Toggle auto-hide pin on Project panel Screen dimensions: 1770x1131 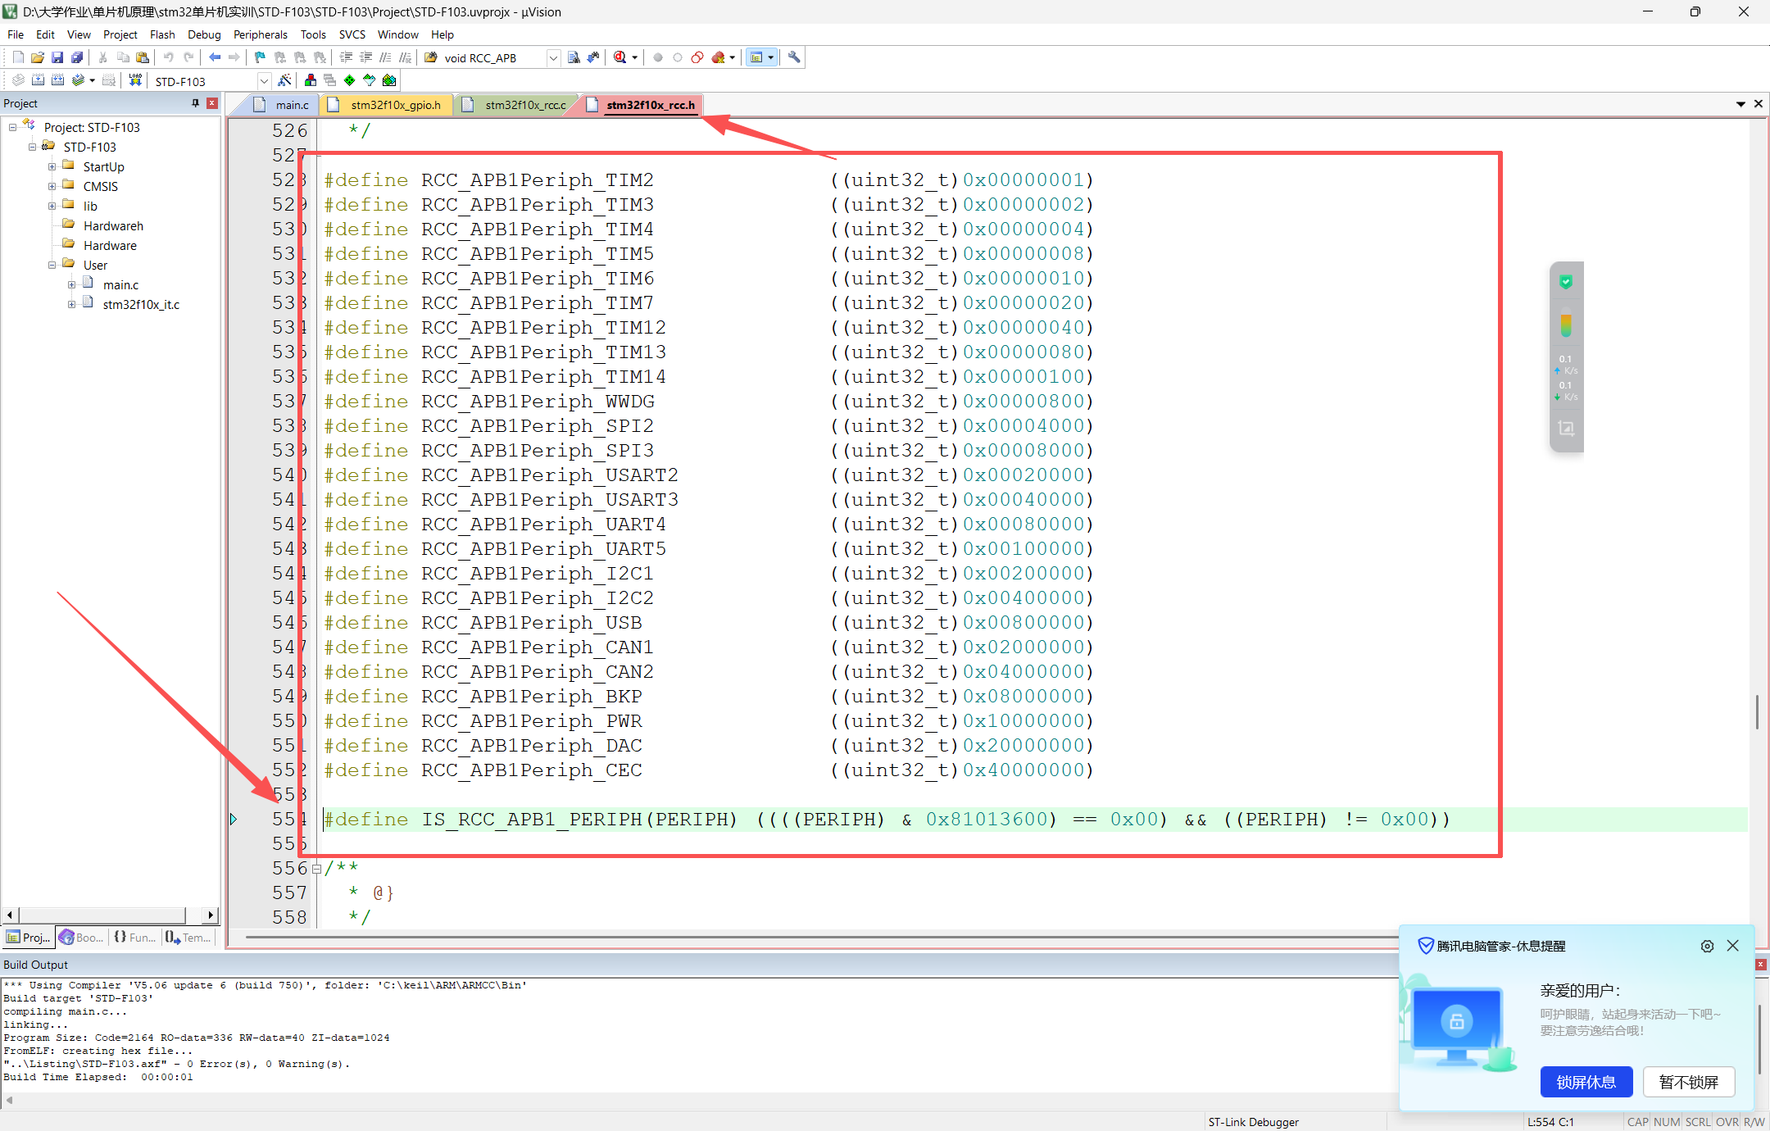[195, 103]
